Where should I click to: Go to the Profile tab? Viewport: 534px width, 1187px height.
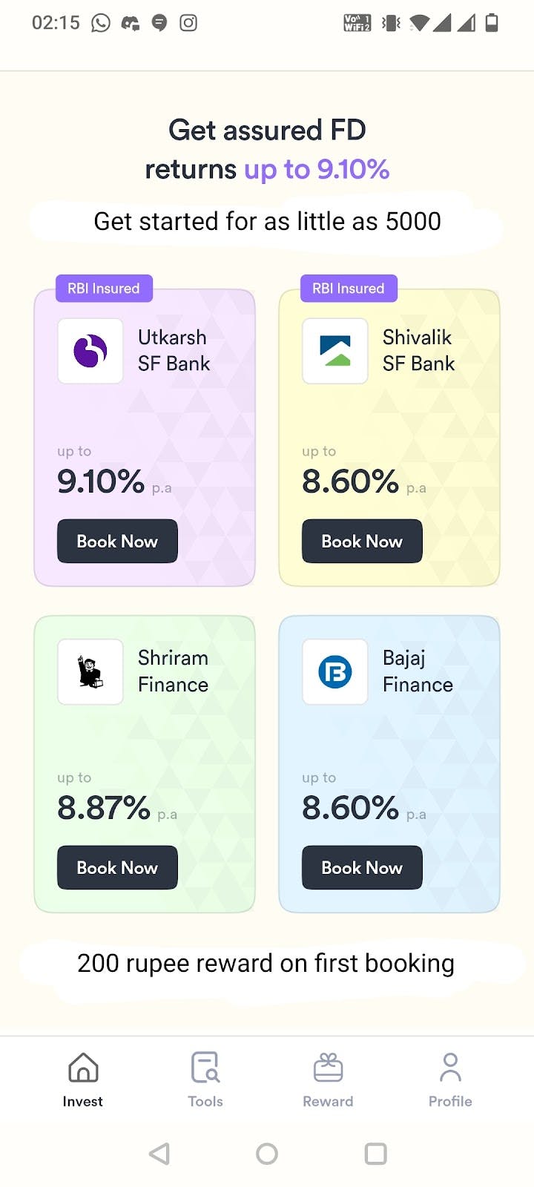tap(450, 1079)
